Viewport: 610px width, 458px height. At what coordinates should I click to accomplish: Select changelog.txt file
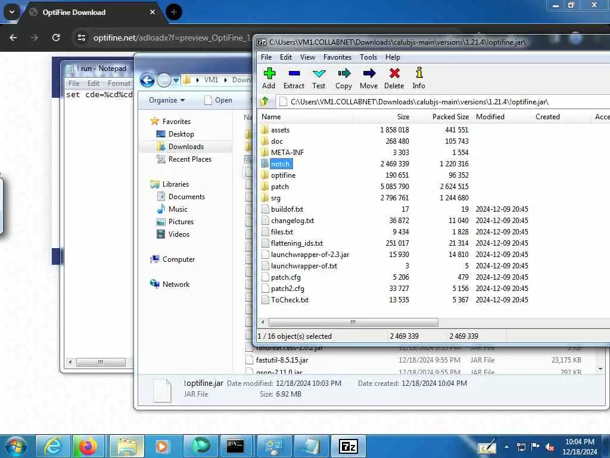292,221
